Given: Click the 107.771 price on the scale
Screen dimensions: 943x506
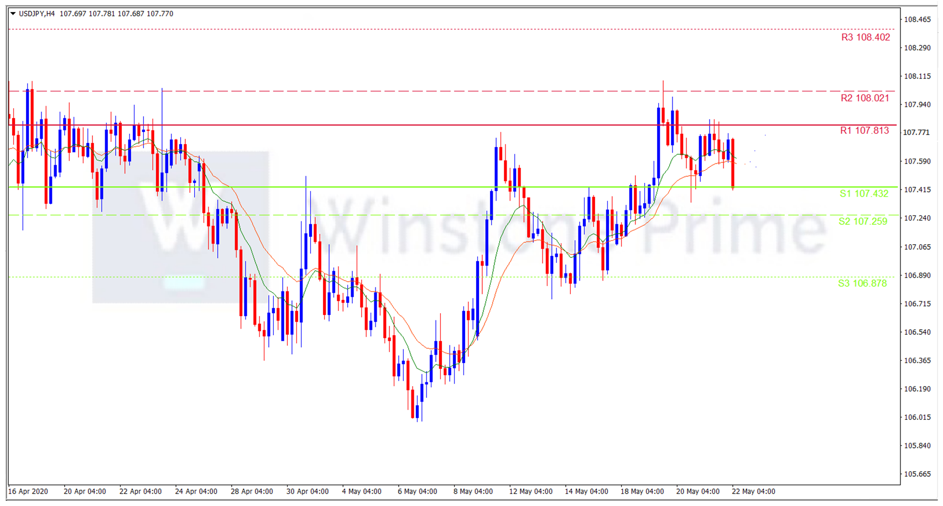Looking at the screenshot, I should (x=916, y=133).
